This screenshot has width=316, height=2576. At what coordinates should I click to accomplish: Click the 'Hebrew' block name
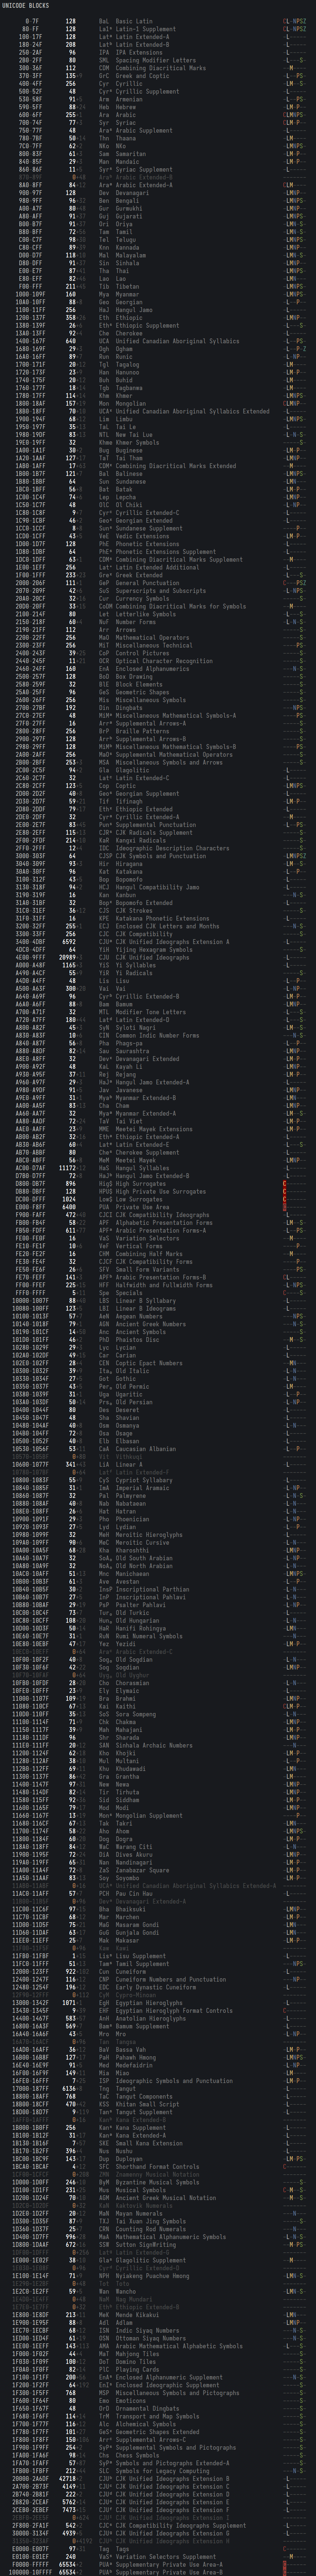click(x=125, y=107)
